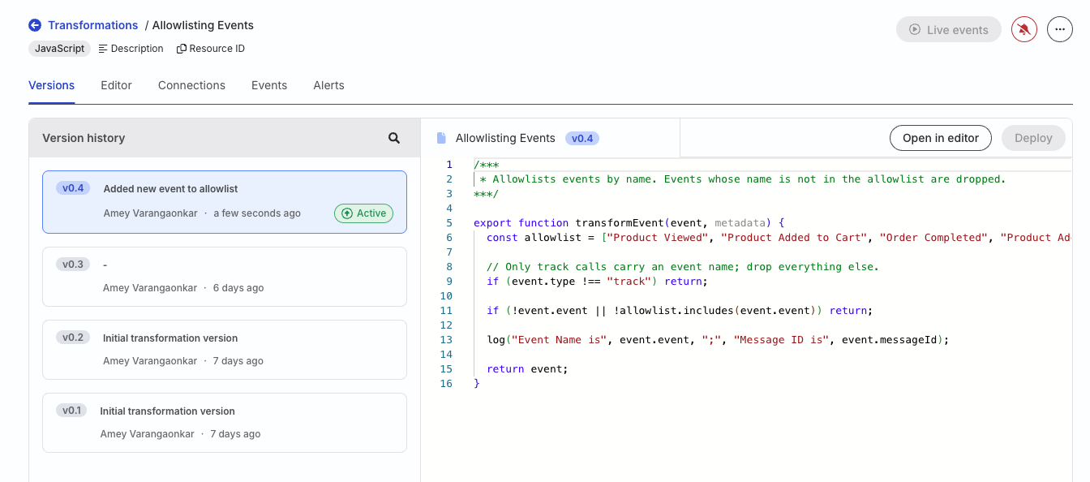Click the v0.3 version badge

[x=73, y=264]
